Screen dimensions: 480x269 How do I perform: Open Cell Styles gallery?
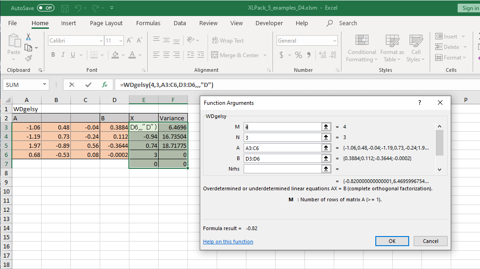pos(416,48)
